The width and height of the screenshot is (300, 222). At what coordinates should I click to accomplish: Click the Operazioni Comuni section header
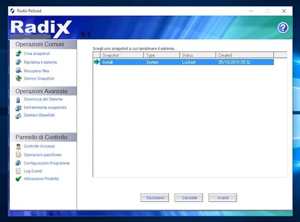pos(43,44)
